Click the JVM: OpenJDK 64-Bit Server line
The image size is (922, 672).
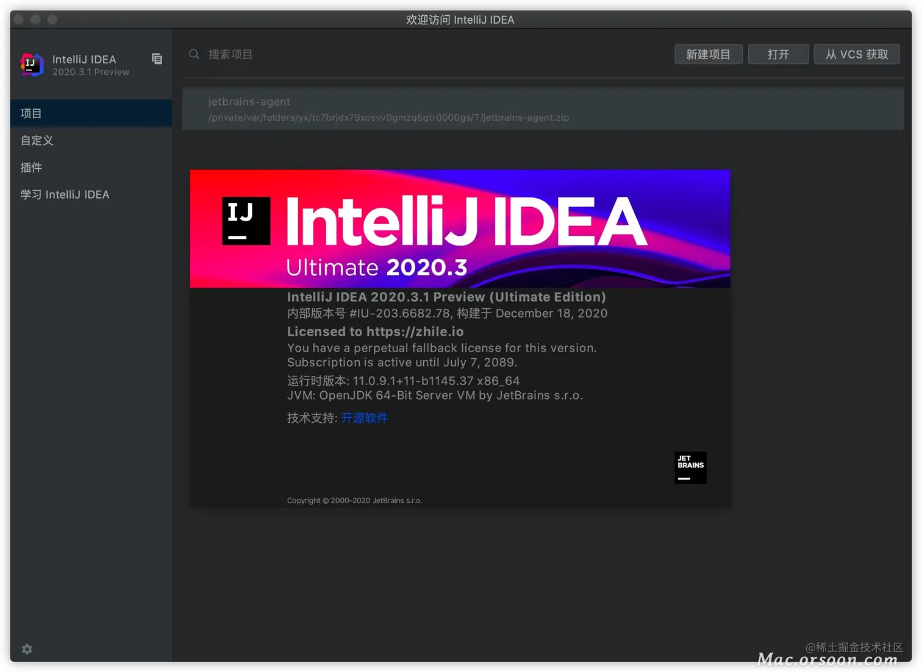435,395
